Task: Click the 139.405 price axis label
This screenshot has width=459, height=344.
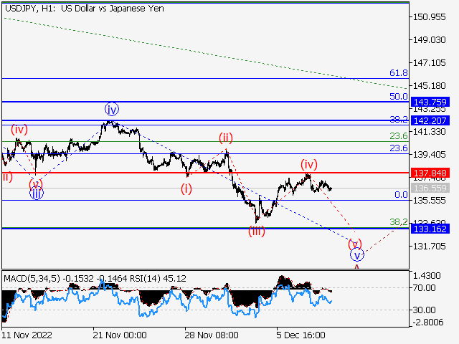Action: tap(429, 155)
